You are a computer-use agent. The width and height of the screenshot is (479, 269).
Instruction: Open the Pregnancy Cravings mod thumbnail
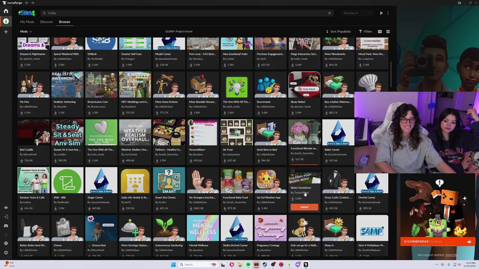(271, 228)
